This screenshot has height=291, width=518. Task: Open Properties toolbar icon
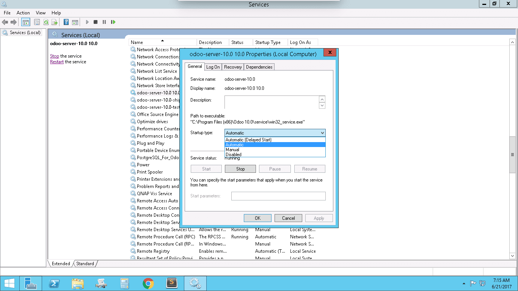(x=37, y=22)
